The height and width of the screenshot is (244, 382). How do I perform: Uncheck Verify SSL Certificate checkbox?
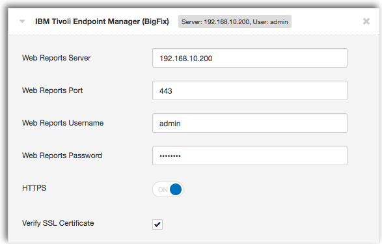click(x=157, y=224)
